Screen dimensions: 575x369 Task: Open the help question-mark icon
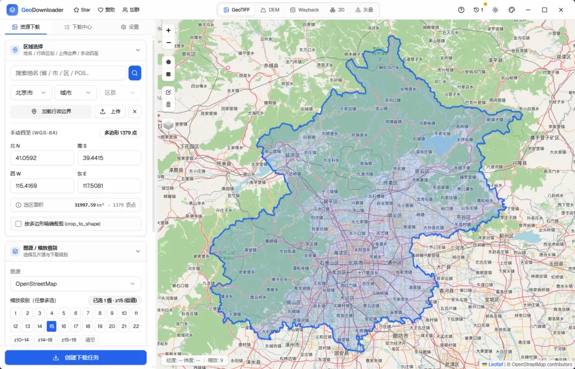coord(461,10)
